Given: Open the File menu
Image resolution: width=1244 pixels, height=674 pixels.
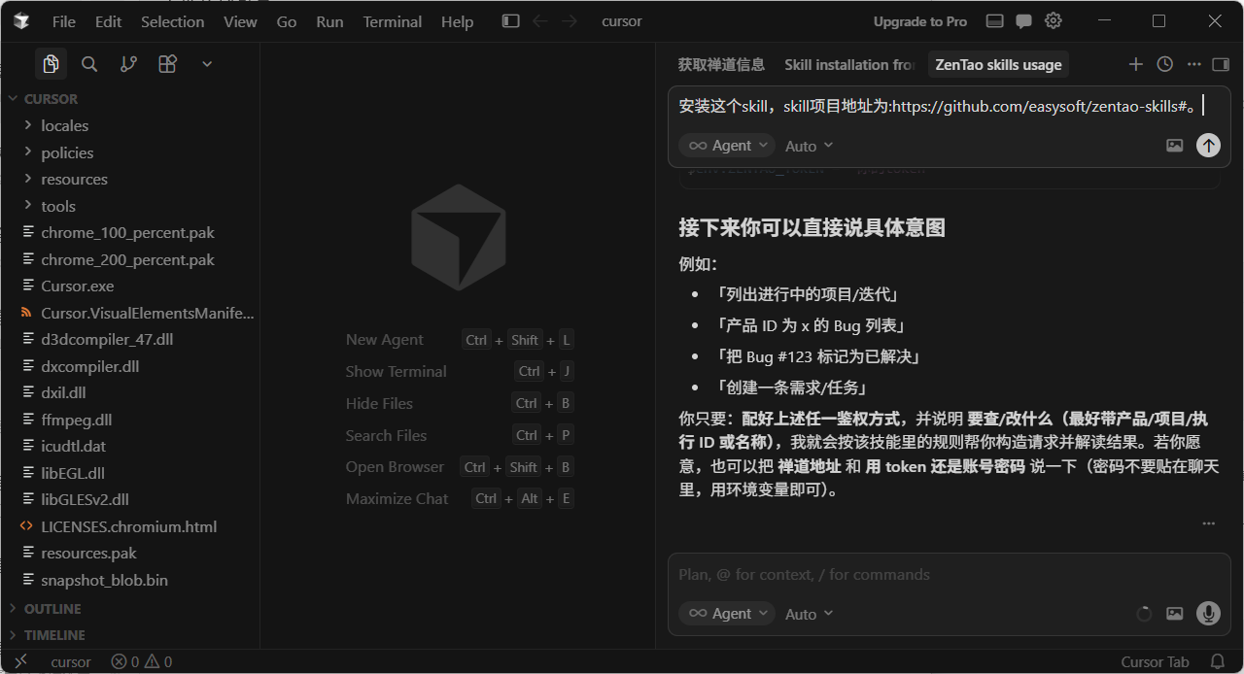Looking at the screenshot, I should [x=64, y=21].
